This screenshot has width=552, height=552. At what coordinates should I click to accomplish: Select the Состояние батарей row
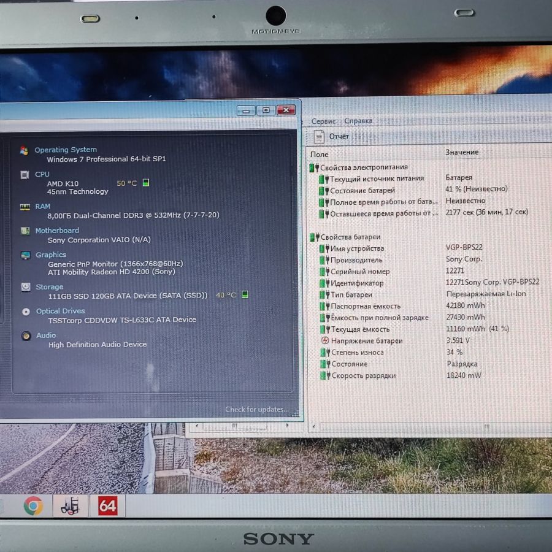pos(429,190)
